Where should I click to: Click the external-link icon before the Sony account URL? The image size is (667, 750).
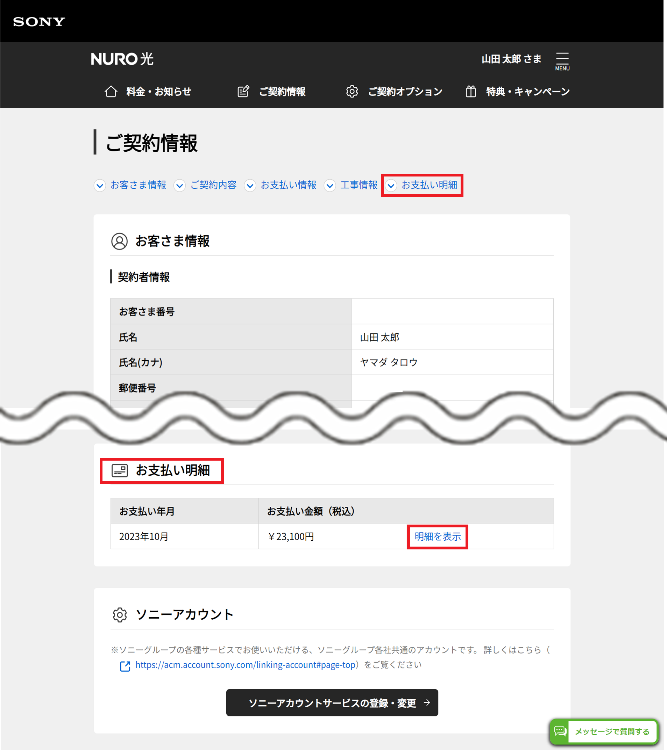click(x=125, y=666)
